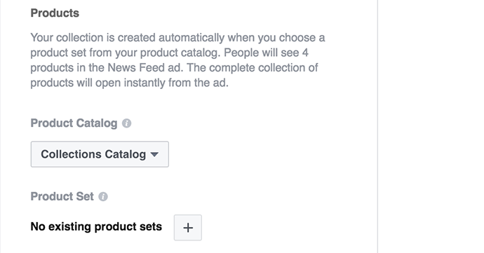484x253 pixels.
Task: Click the Products section heading
Action: click(55, 13)
